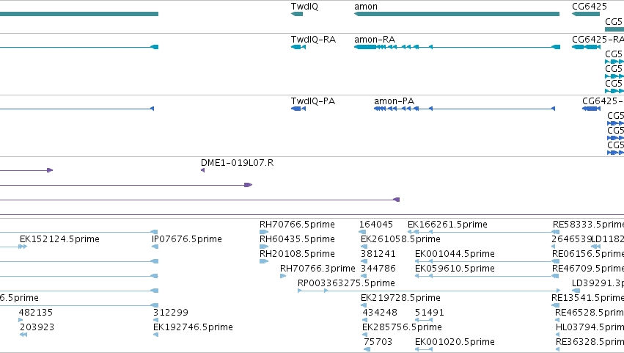Select the TwdlQ gene label
Screen dimensions: 624x353
coord(304,7)
